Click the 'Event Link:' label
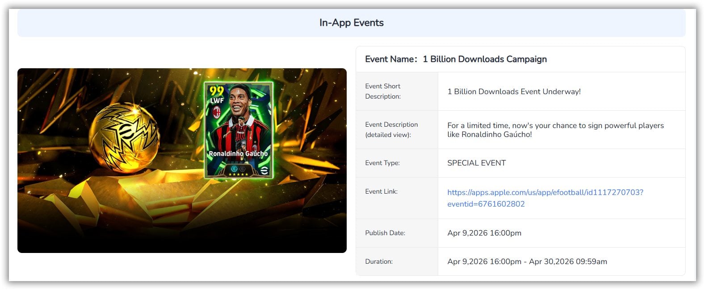This screenshot has height=290, width=705. click(381, 191)
